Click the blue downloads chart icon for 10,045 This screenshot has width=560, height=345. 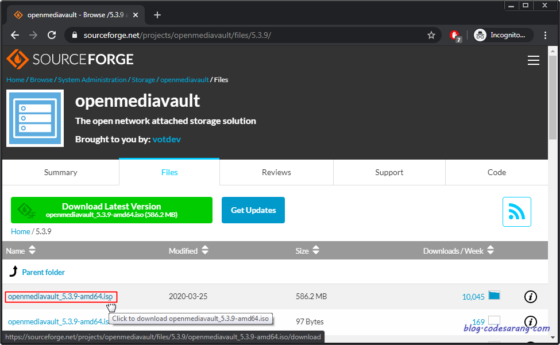(494, 296)
